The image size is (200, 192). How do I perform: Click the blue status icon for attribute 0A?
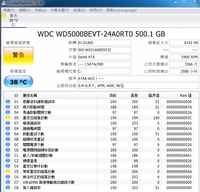(x=8, y=134)
